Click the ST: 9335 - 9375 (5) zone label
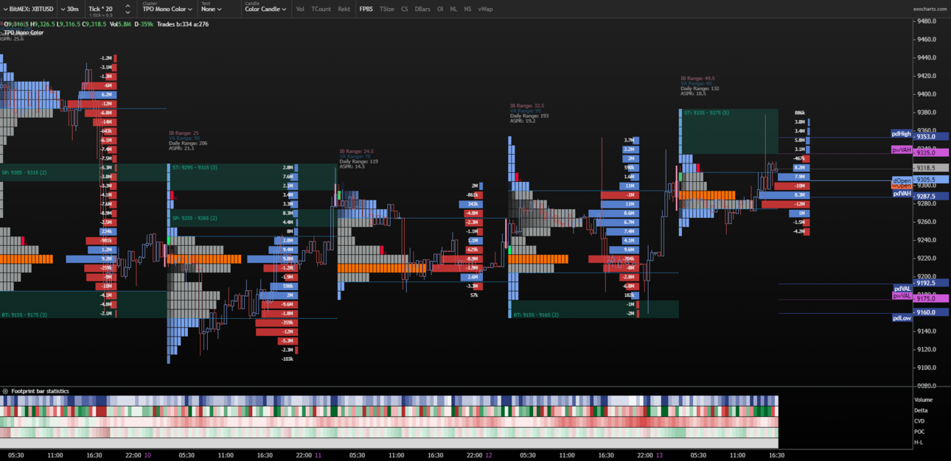This screenshot has width=951, height=461. [x=706, y=113]
